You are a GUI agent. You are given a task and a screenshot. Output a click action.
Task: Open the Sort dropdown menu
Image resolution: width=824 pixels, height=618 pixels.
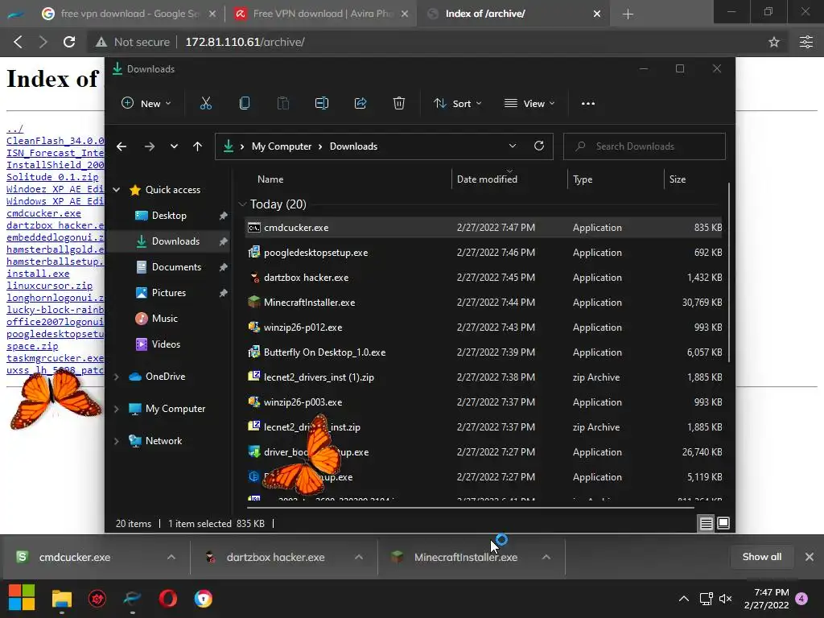pyautogui.click(x=457, y=104)
